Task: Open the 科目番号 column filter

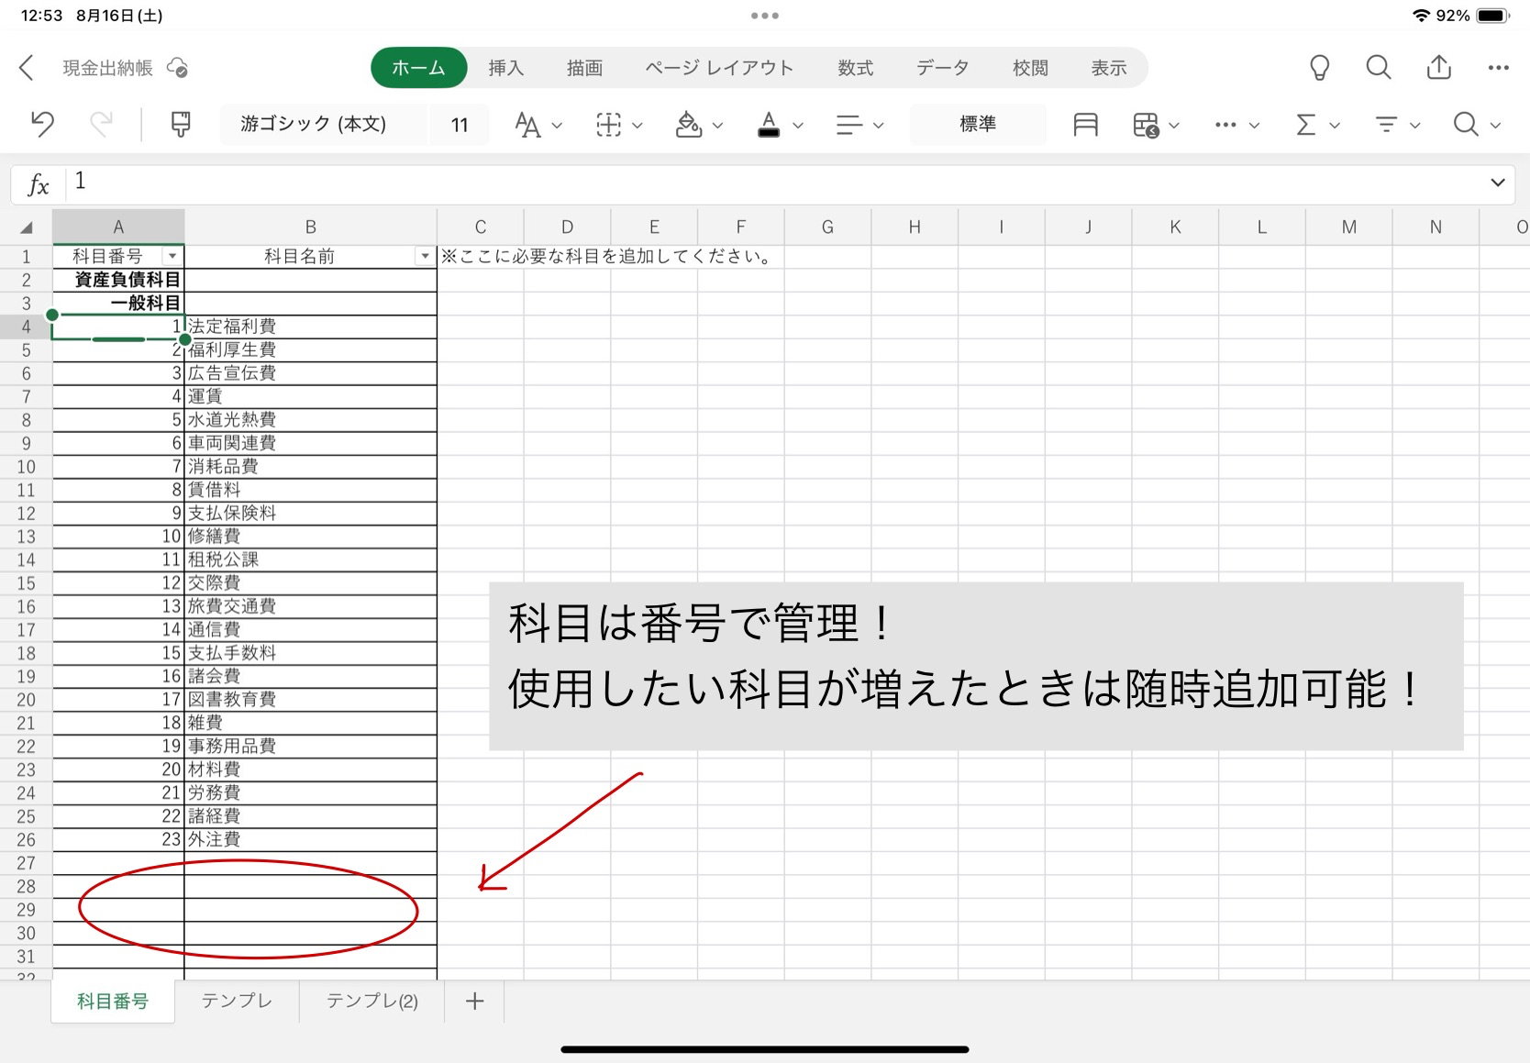Action: click(x=172, y=256)
